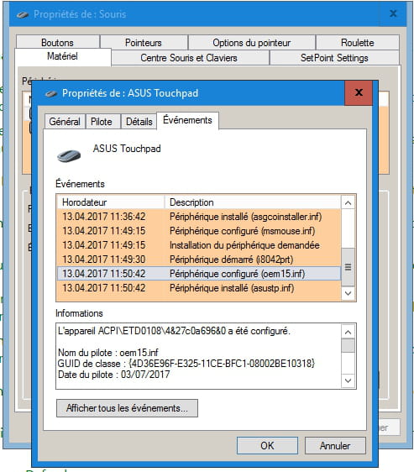Click the mouse icon in Souris window title bar
The width and height of the screenshot is (414, 472).
pyautogui.click(x=23, y=15)
